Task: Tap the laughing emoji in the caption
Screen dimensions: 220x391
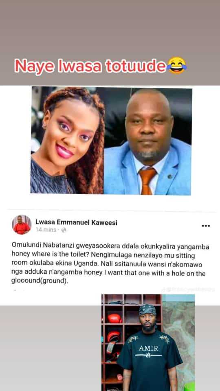Action: [x=177, y=66]
